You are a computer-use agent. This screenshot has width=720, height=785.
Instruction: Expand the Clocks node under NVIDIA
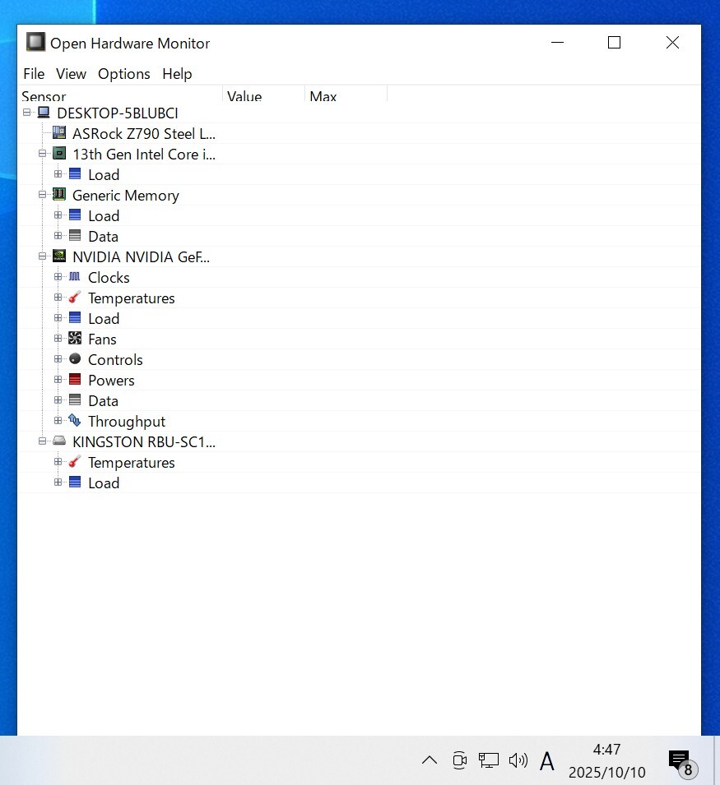[x=58, y=277]
